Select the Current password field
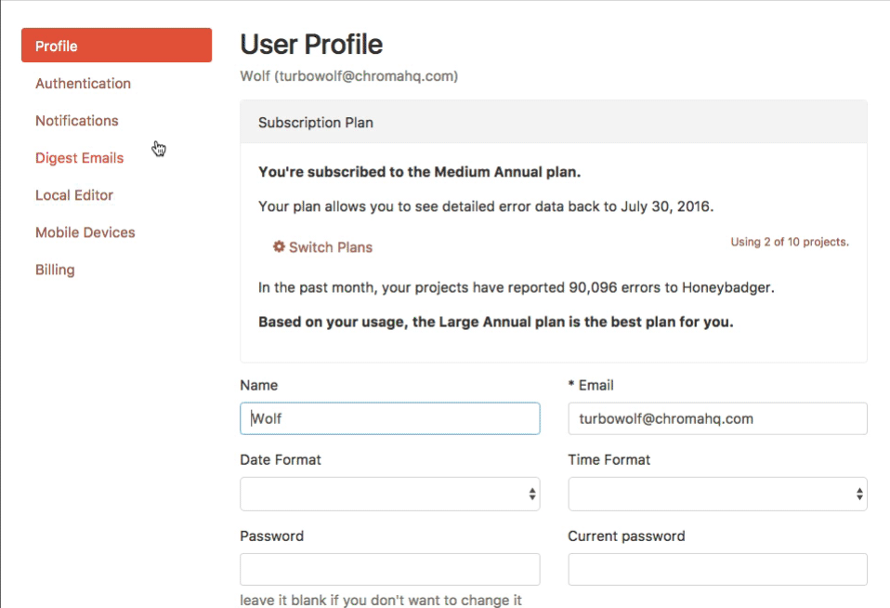Image resolution: width=890 pixels, height=608 pixels. tap(717, 569)
